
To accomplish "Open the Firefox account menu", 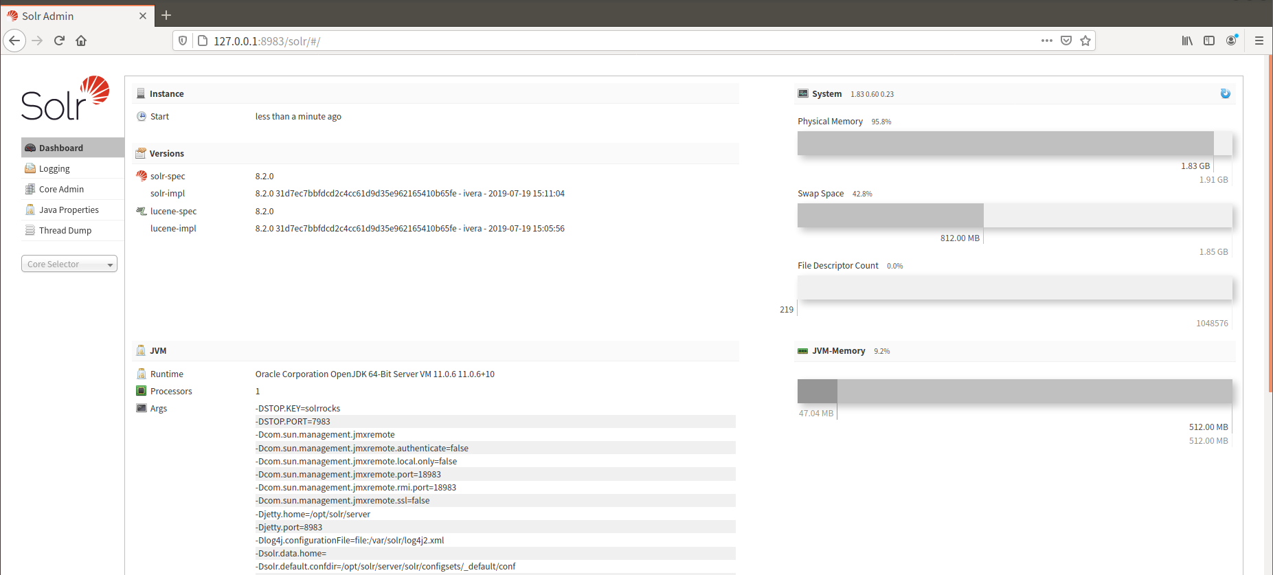I will tap(1231, 41).
